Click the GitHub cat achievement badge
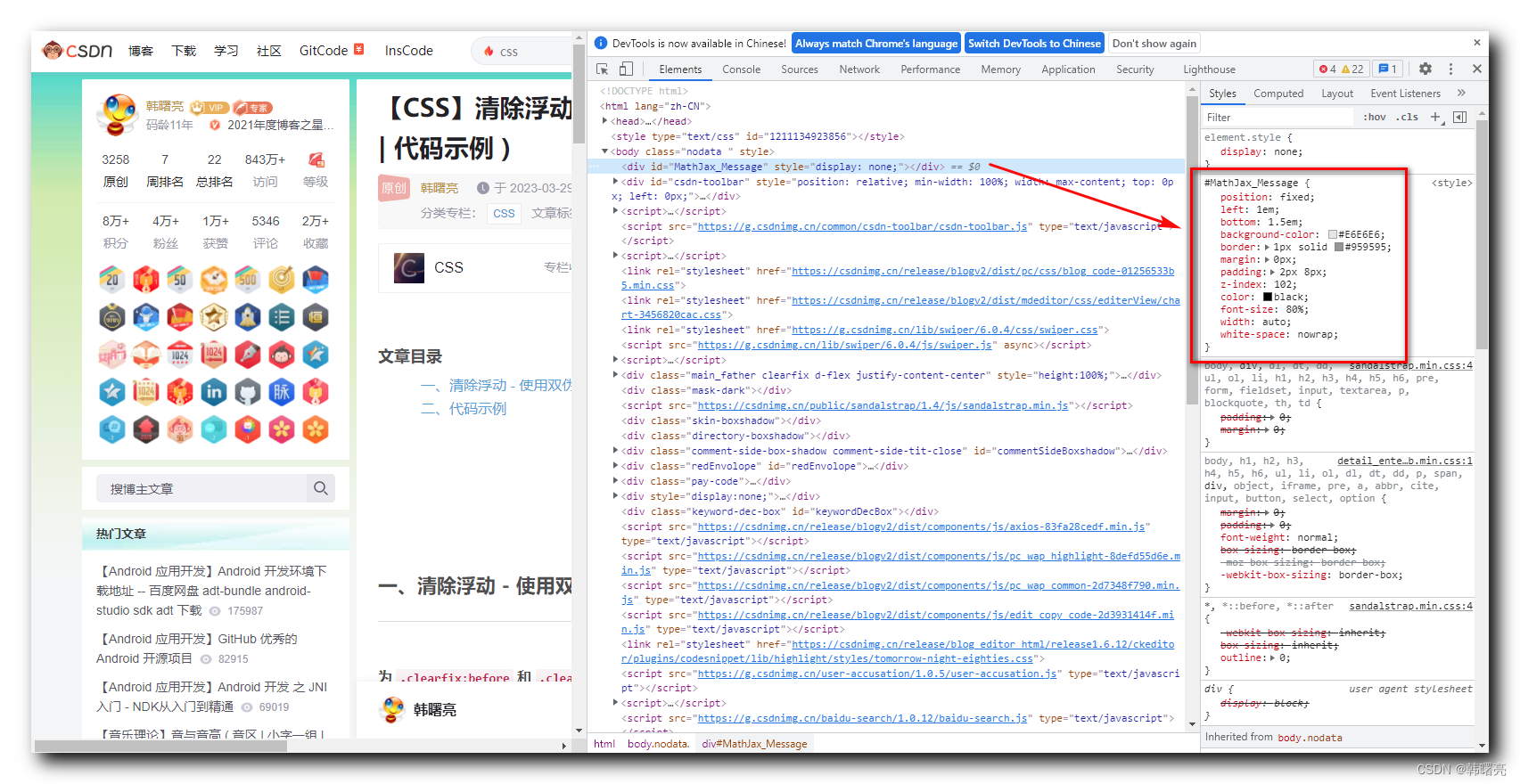 point(248,392)
